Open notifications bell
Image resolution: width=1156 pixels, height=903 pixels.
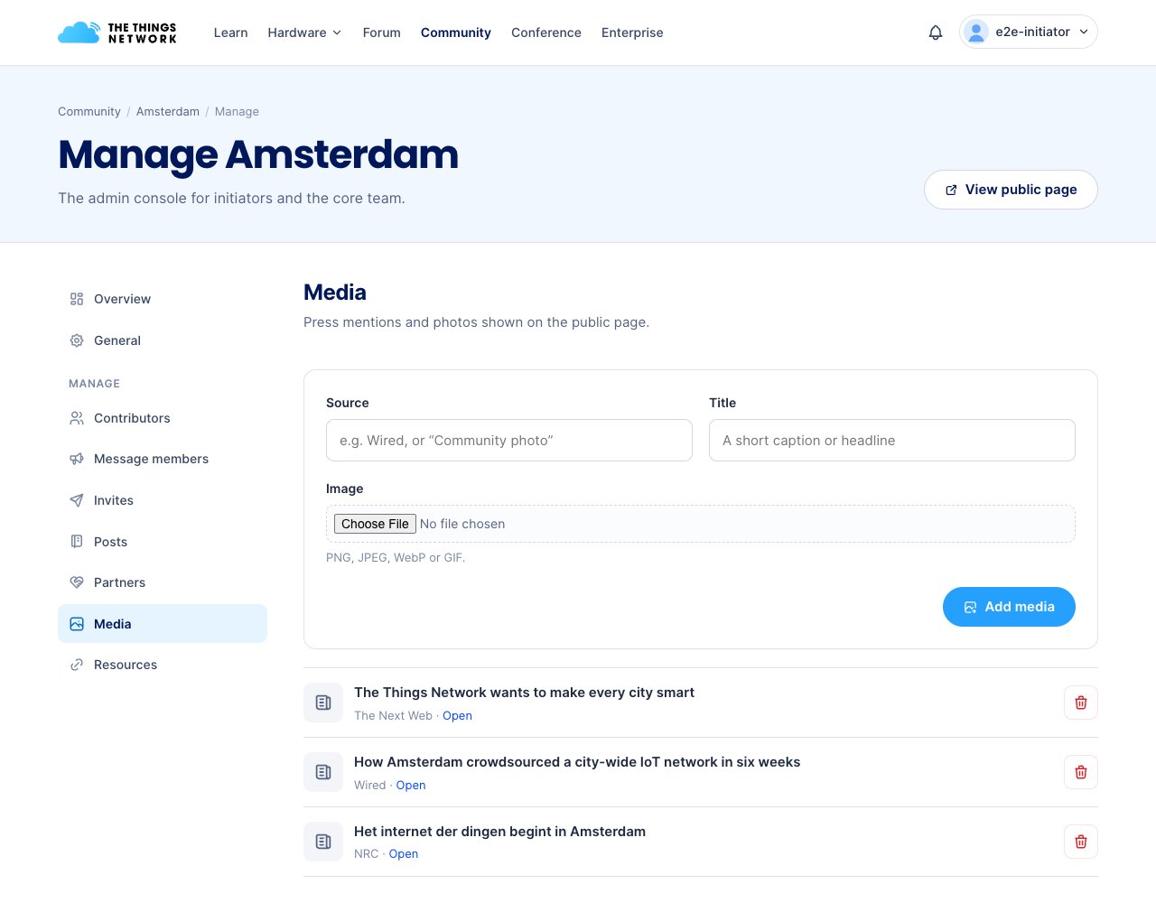click(936, 33)
